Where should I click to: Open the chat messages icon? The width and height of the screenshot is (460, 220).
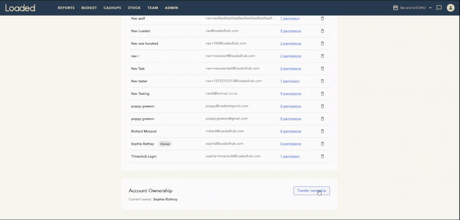[x=439, y=8]
